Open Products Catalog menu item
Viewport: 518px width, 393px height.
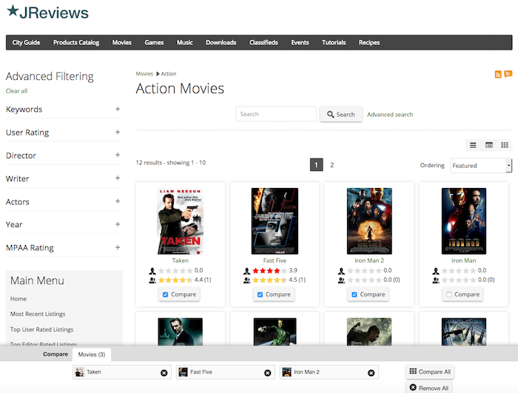76,42
